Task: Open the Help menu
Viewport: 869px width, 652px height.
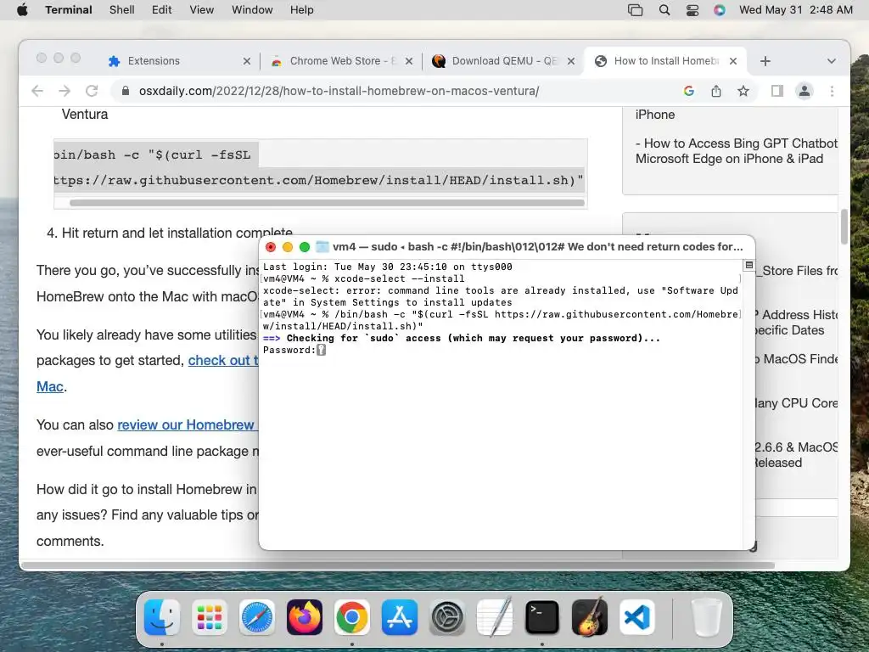Action: pos(302,10)
